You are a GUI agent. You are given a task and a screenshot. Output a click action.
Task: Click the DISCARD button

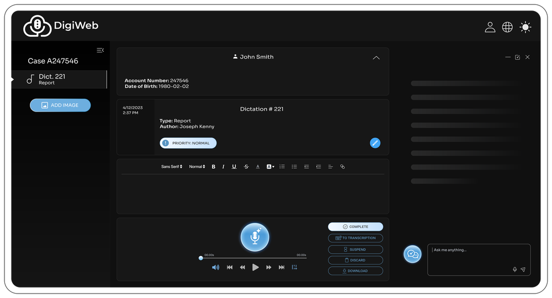coord(355,260)
